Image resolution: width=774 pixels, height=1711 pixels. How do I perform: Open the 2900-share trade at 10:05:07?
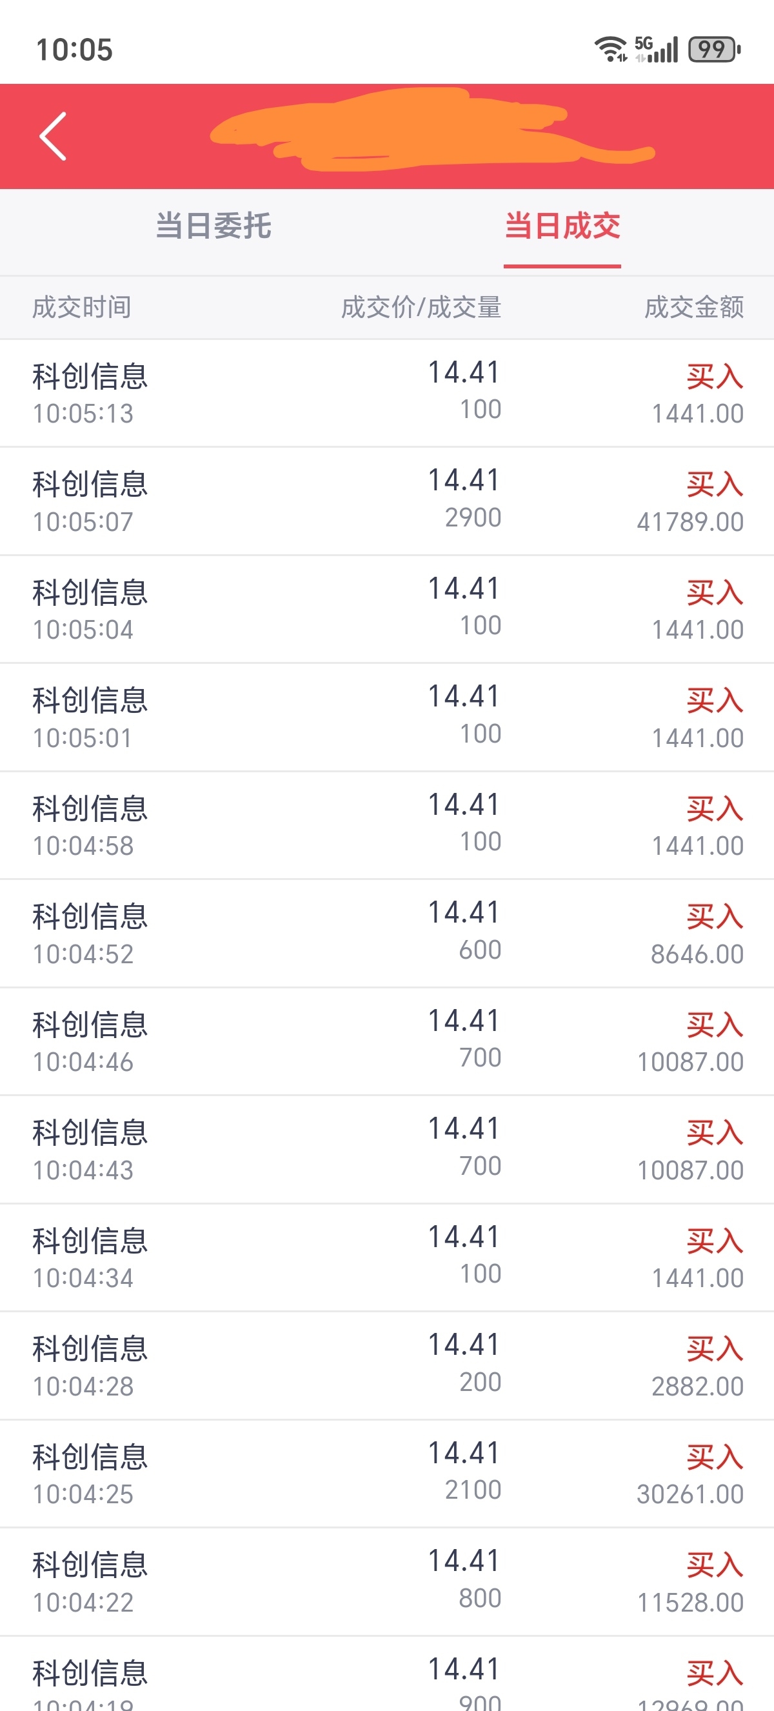pyautogui.click(x=387, y=501)
